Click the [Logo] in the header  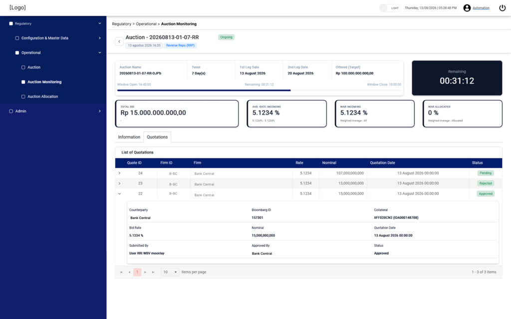[17, 7]
